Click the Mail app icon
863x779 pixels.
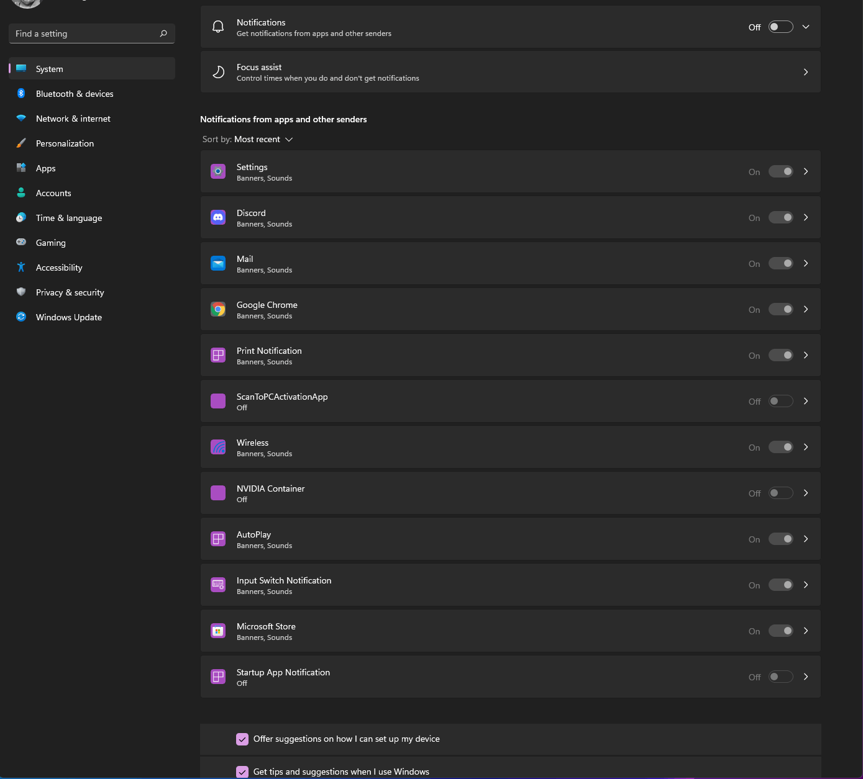click(x=218, y=263)
